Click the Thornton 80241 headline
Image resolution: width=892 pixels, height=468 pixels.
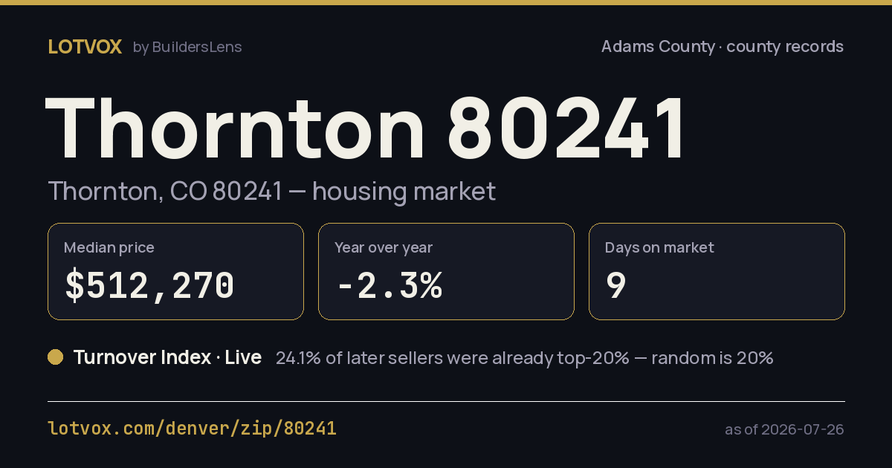(366, 129)
